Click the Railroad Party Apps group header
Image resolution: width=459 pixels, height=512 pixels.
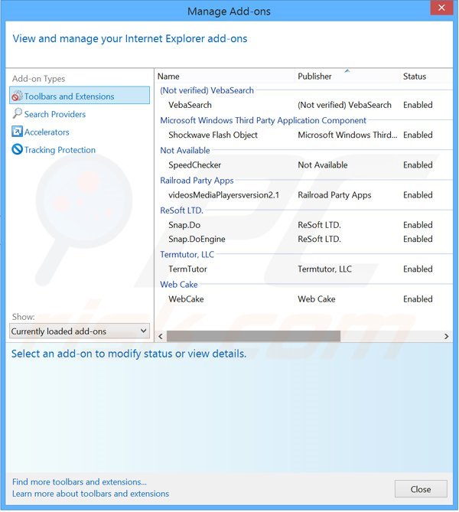[x=197, y=181]
